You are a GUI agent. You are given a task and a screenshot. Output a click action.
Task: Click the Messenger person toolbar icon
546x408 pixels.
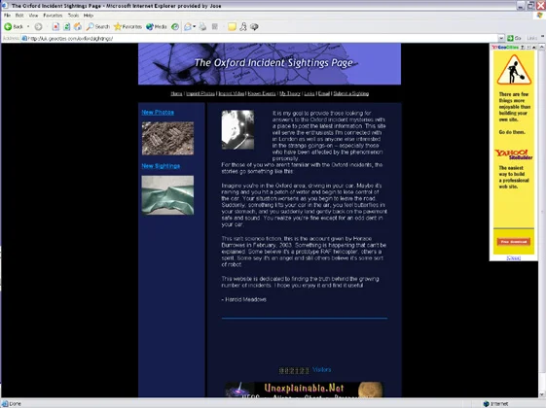[x=243, y=27]
